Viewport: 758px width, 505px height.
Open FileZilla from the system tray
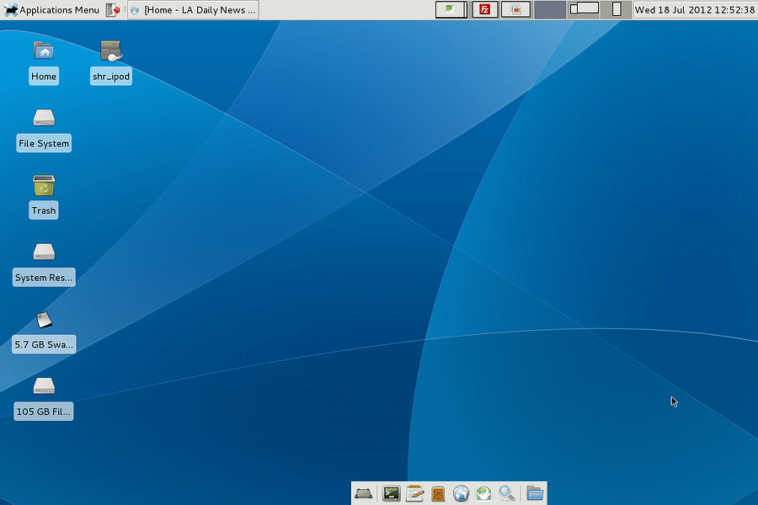[x=484, y=9]
